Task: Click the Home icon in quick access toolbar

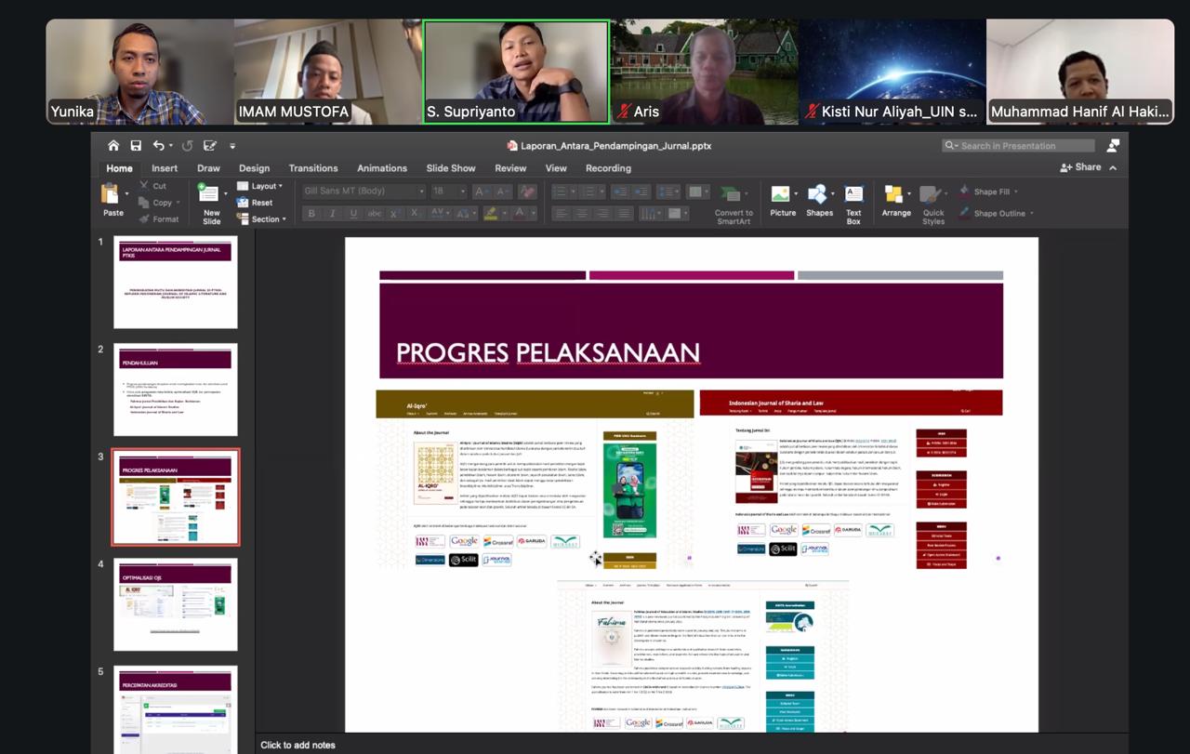Action: coord(113,146)
